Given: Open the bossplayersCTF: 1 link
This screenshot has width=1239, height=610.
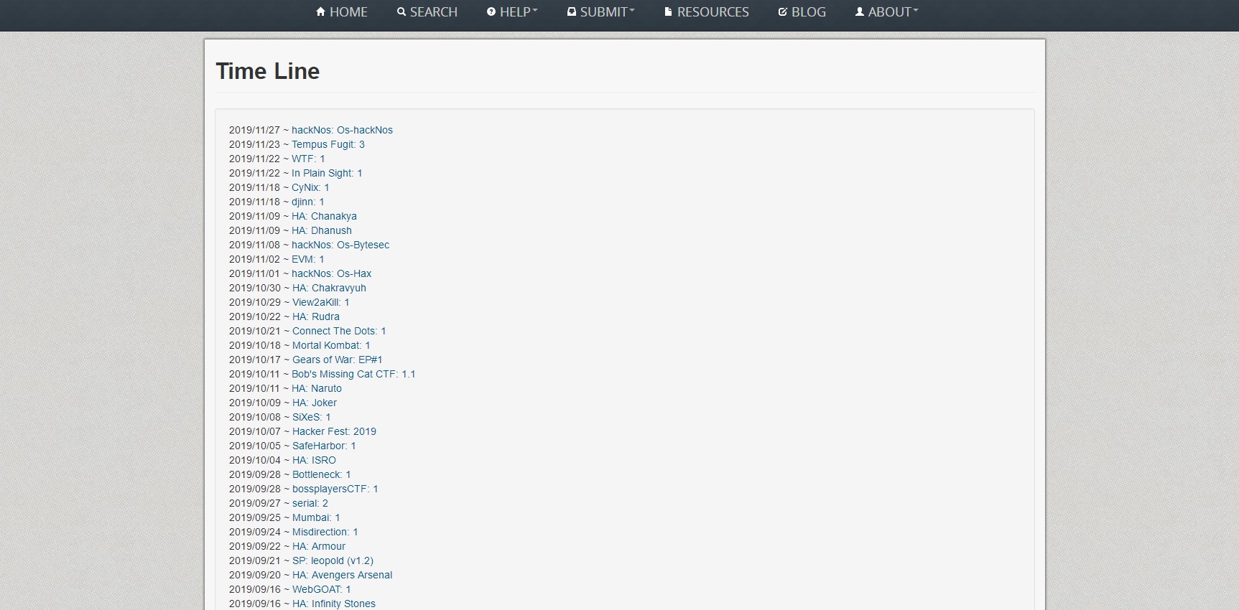Looking at the screenshot, I should [335, 489].
